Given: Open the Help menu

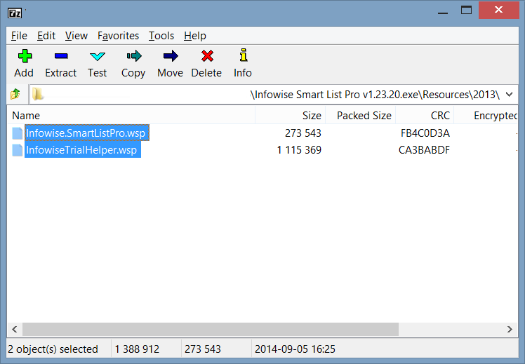Looking at the screenshot, I should 195,36.
